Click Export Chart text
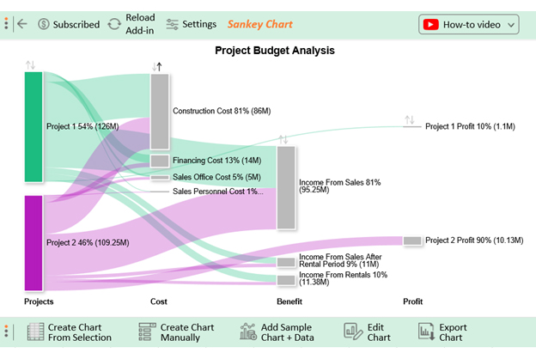 coord(453,332)
